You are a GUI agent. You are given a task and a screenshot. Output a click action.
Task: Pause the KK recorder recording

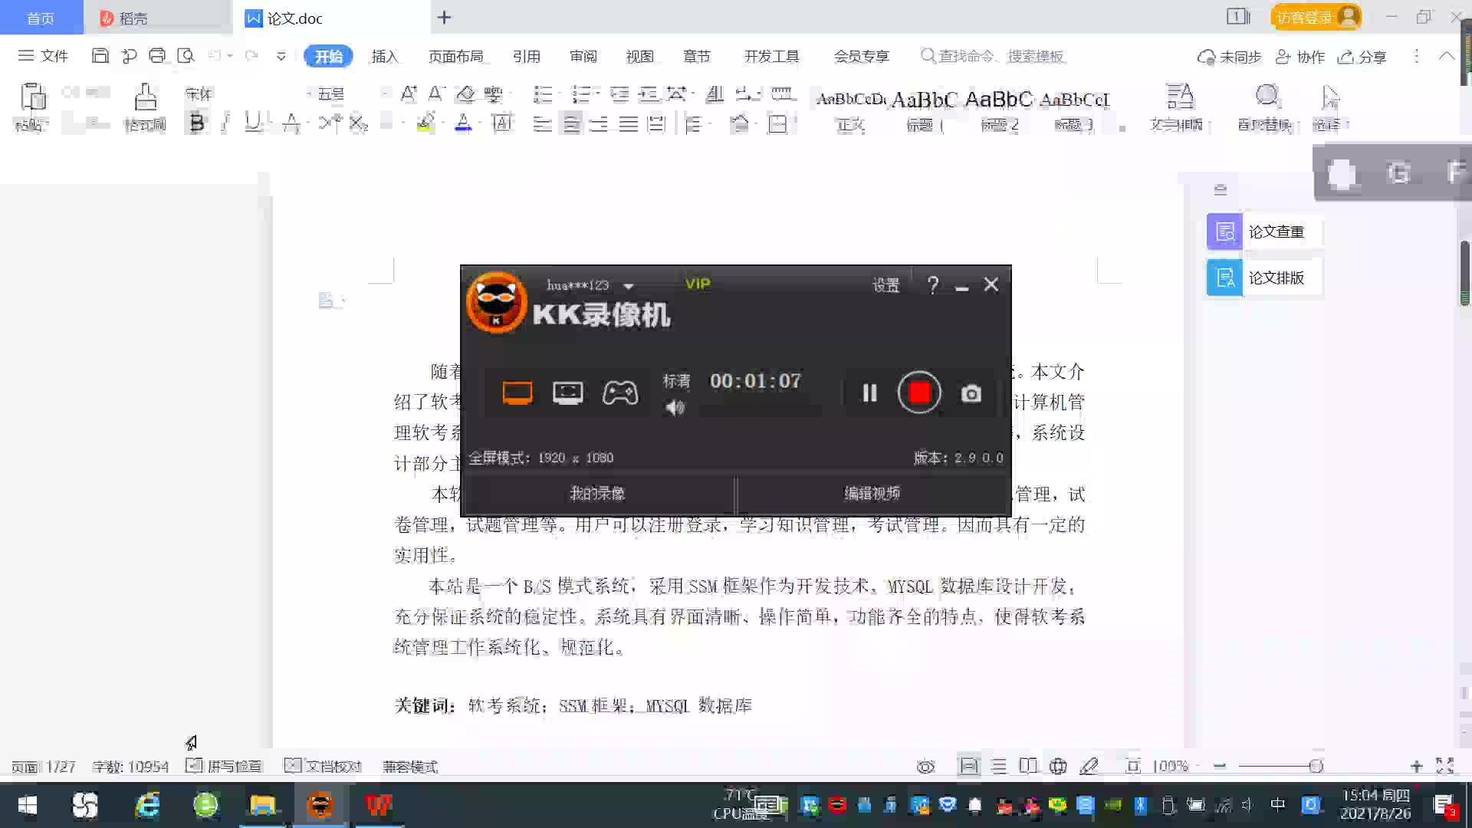click(869, 393)
